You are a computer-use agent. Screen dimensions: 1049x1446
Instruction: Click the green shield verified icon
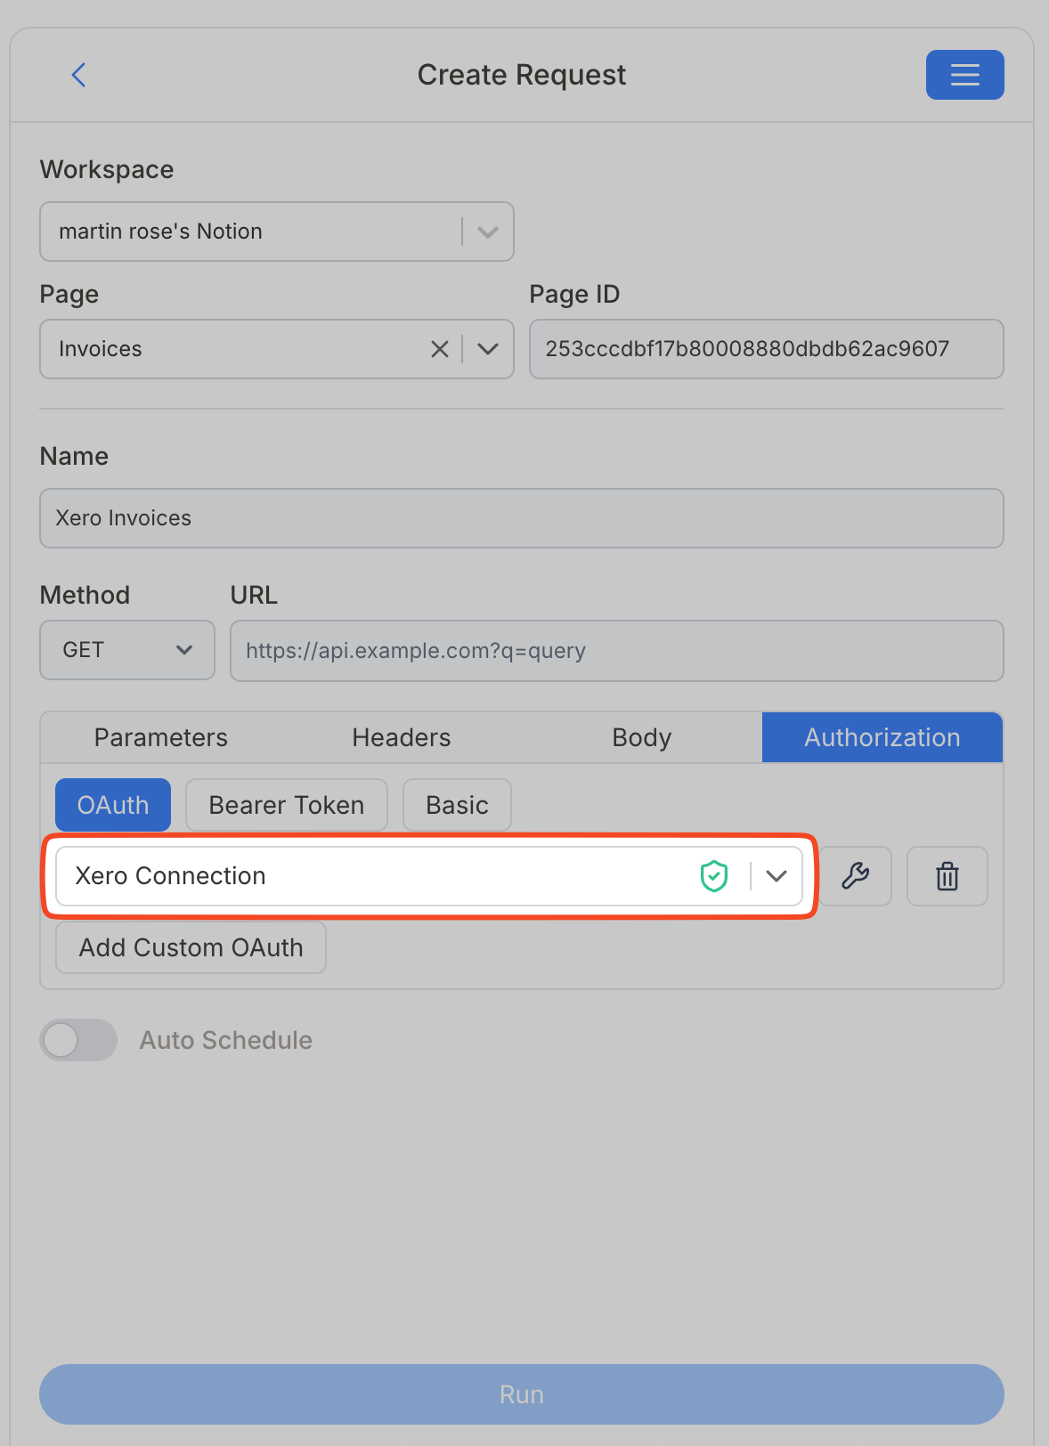click(714, 876)
